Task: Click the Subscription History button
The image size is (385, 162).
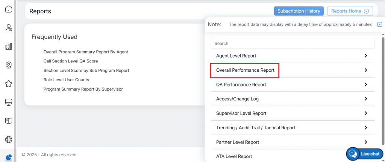Action: click(299, 11)
